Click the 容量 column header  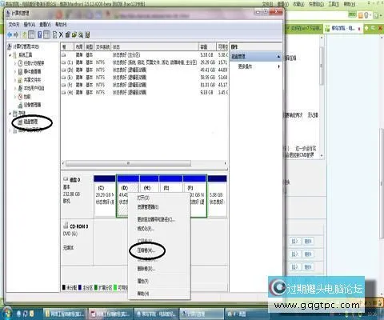click(x=207, y=47)
